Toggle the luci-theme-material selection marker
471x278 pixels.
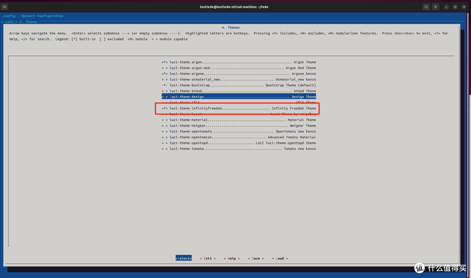pos(164,120)
